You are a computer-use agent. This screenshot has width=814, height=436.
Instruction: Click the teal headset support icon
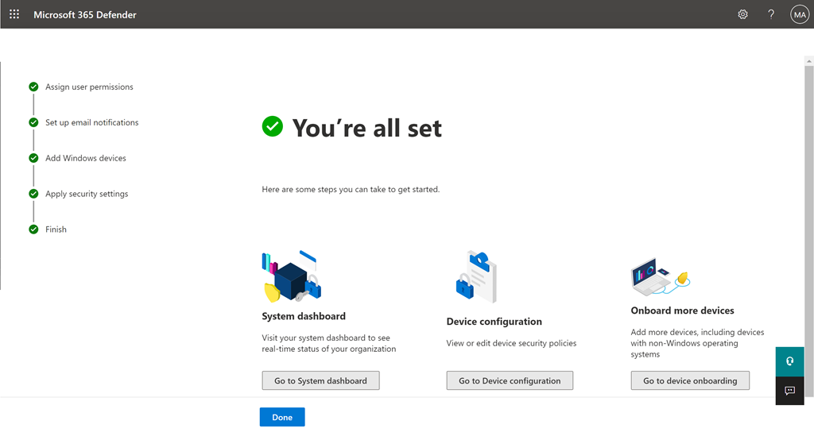click(789, 361)
